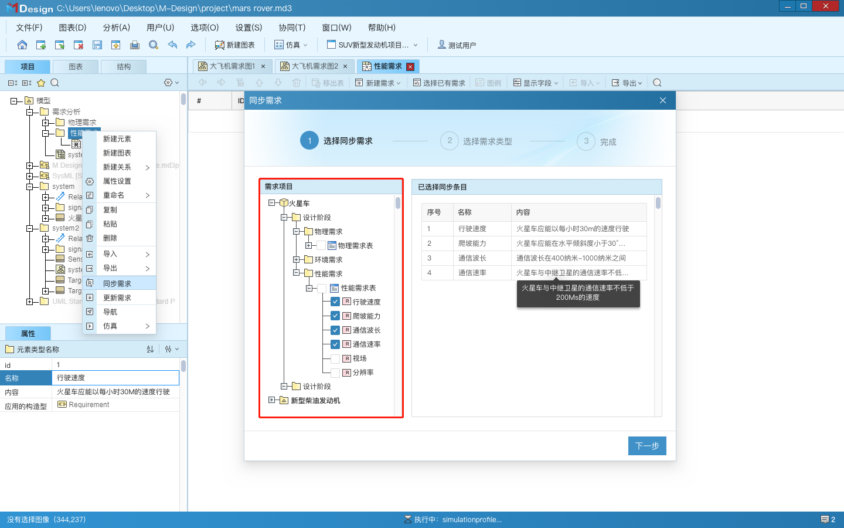Click the sort icon in 属性 panel
Image resolution: width=844 pixels, height=528 pixels.
(150, 349)
